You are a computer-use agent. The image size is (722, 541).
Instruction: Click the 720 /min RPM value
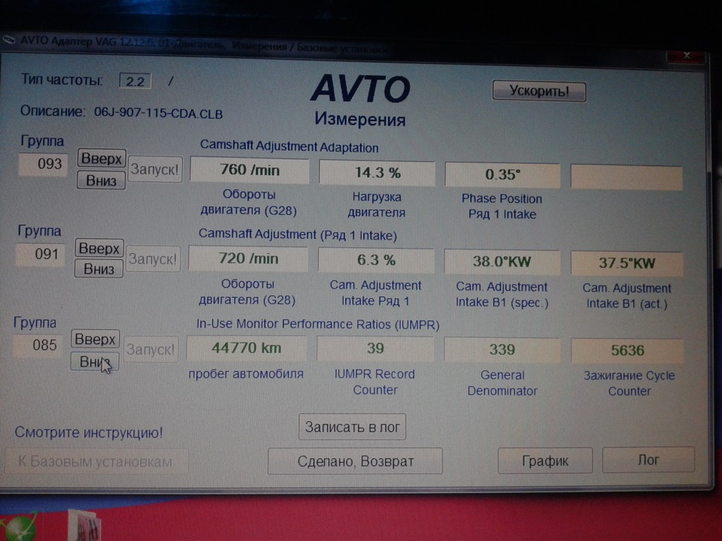coord(248,258)
